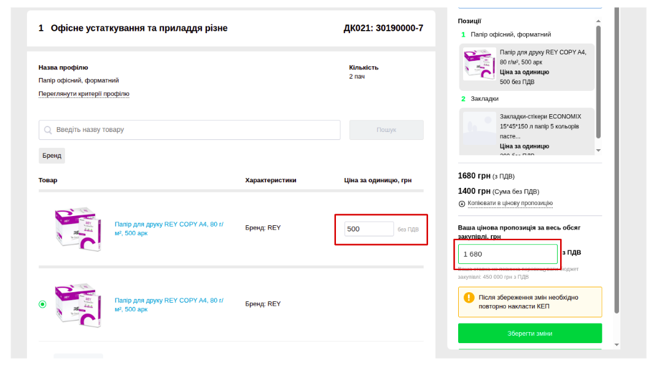This screenshot has width=659, height=372.
Task: Click the copy icon beside 'Копіювати в цінову пропозицію'
Action: (462, 203)
